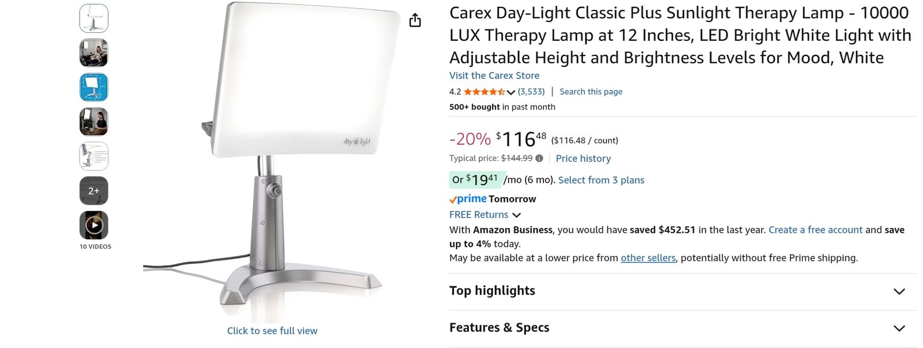Open more images with the 2+ thumbnail
Viewport: 923px width, 348px height.
tap(94, 191)
